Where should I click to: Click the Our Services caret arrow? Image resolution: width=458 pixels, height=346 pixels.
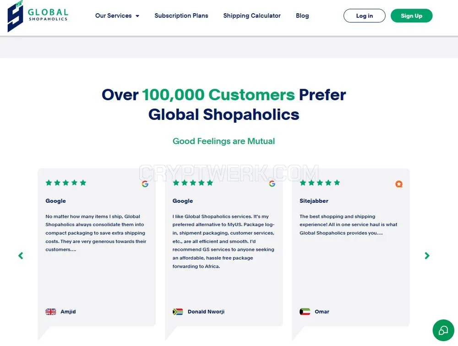(x=137, y=16)
